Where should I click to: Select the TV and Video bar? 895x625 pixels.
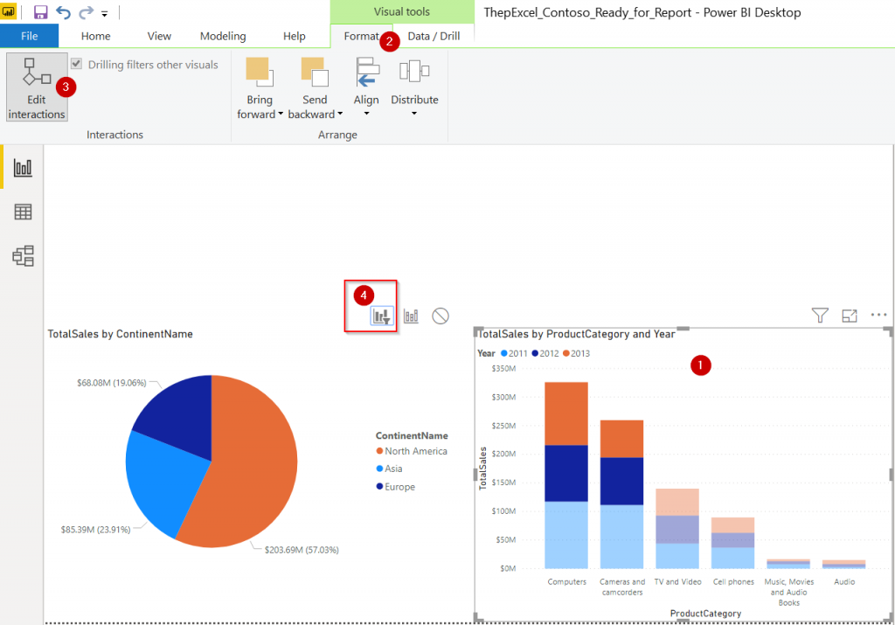(x=677, y=529)
